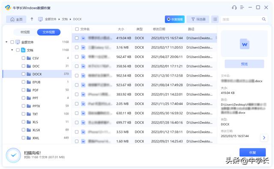Viewport: 274px width, 169px height.
Task: Sort by 修改日期 column header
Action: pyautogui.click(x=159, y=29)
